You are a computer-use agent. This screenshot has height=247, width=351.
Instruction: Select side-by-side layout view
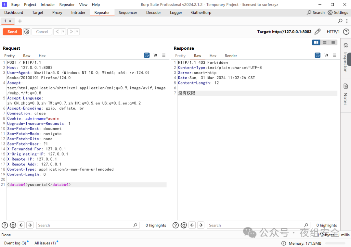click(x=316, y=43)
